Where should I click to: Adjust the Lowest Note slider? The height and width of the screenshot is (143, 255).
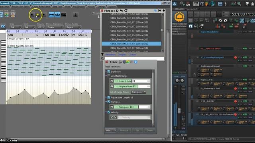click(132, 81)
